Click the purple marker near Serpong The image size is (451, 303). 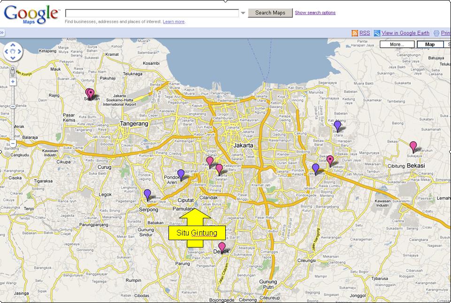click(x=147, y=194)
